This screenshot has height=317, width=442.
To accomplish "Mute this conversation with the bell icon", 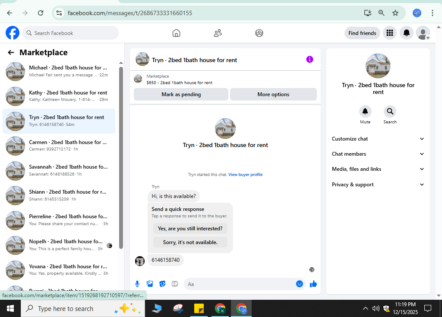I will [x=365, y=112].
